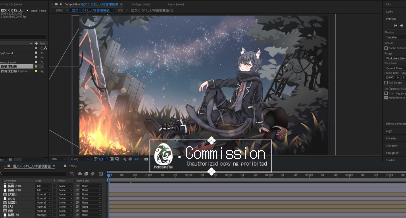Screen dimensions: 406x218
Task: Uncheck the Move time to preview checkbox
Action: pos(386,98)
